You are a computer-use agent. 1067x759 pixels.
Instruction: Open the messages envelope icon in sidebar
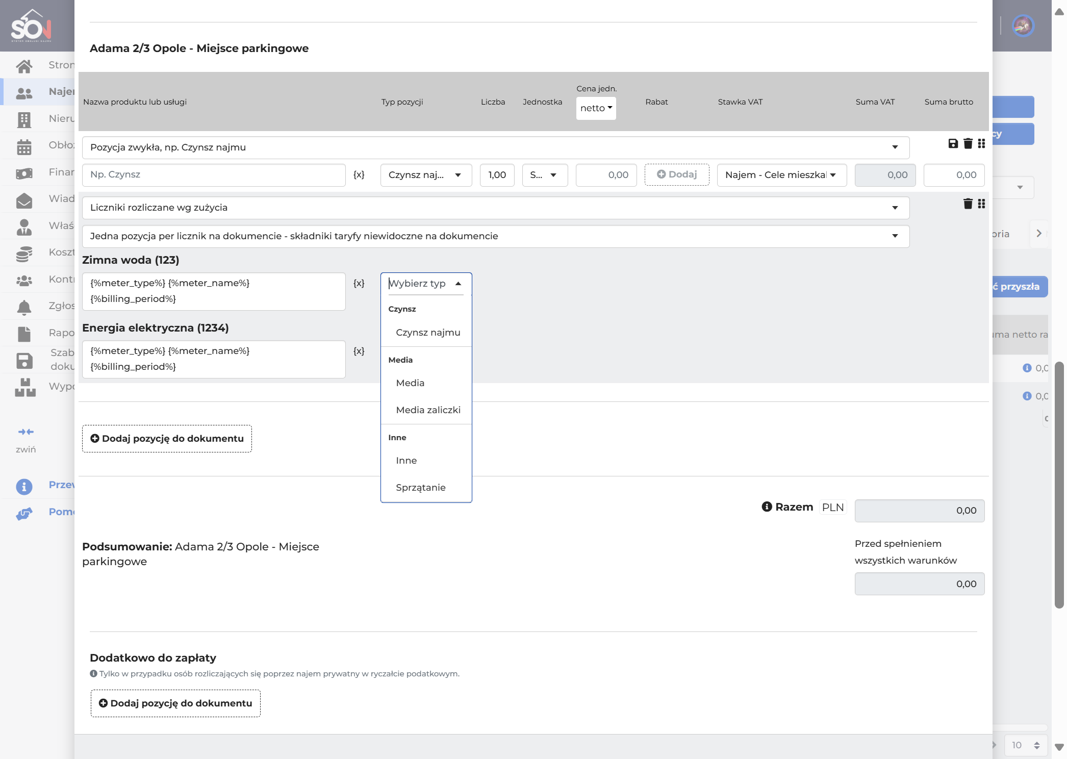click(24, 200)
